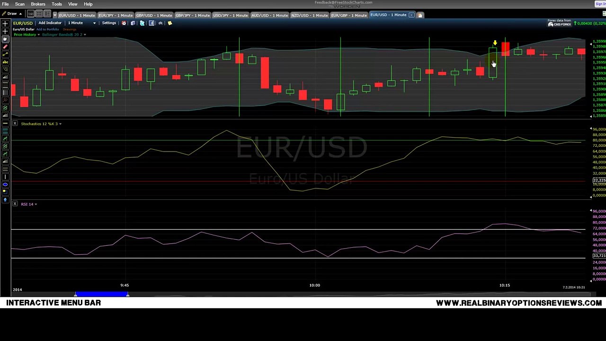606x341 pixels.
Task: Switch to the first GBP/USD - 1 Minute tab
Action: pos(154,15)
